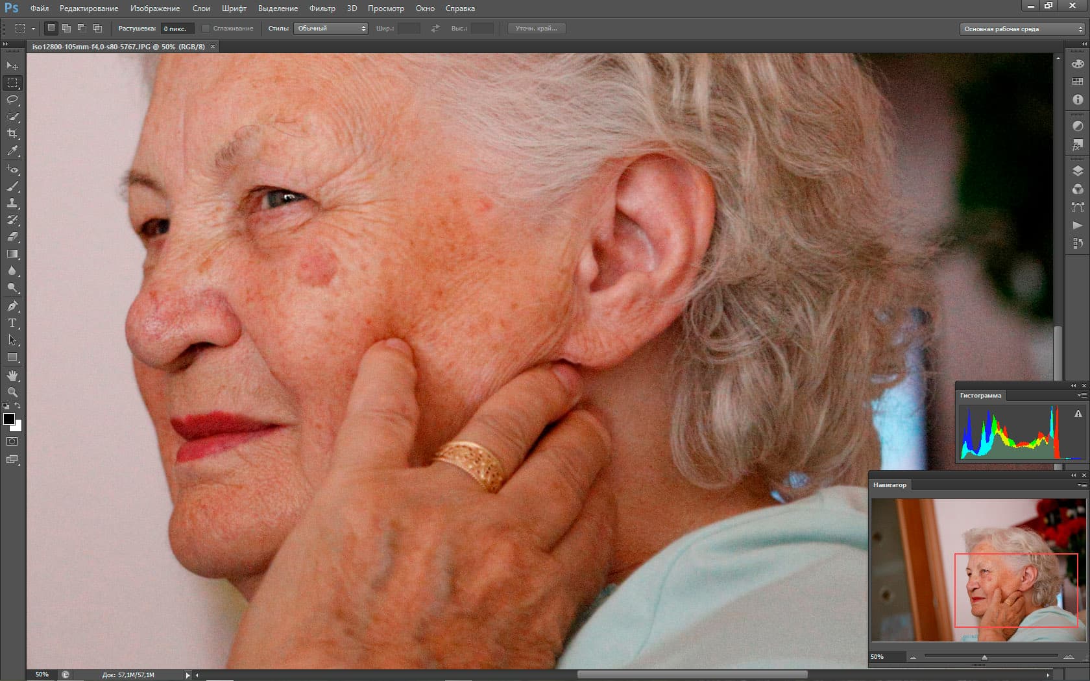1090x681 pixels.
Task: Open status bar document info arrow
Action: [x=188, y=675]
